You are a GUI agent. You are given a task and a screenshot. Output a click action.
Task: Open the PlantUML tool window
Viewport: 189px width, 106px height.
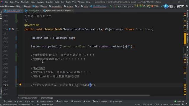pyautogui.click(x=188, y=38)
